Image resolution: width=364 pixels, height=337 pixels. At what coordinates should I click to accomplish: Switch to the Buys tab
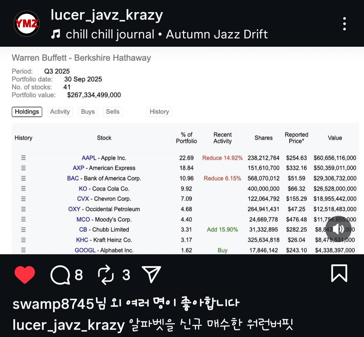coord(88,112)
